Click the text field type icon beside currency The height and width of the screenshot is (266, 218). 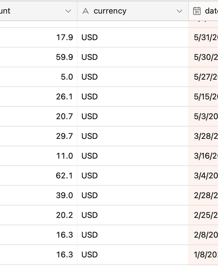tap(85, 11)
